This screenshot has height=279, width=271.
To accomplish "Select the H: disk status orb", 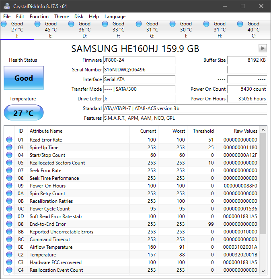I will [206, 24].
